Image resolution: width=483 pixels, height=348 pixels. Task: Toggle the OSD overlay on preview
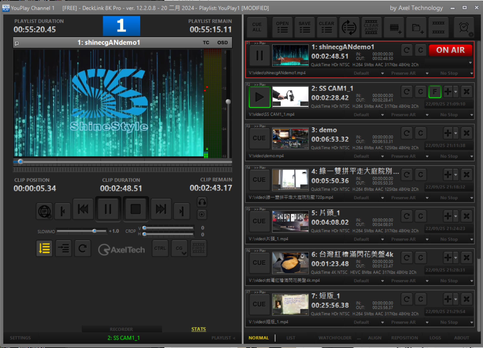pos(222,43)
